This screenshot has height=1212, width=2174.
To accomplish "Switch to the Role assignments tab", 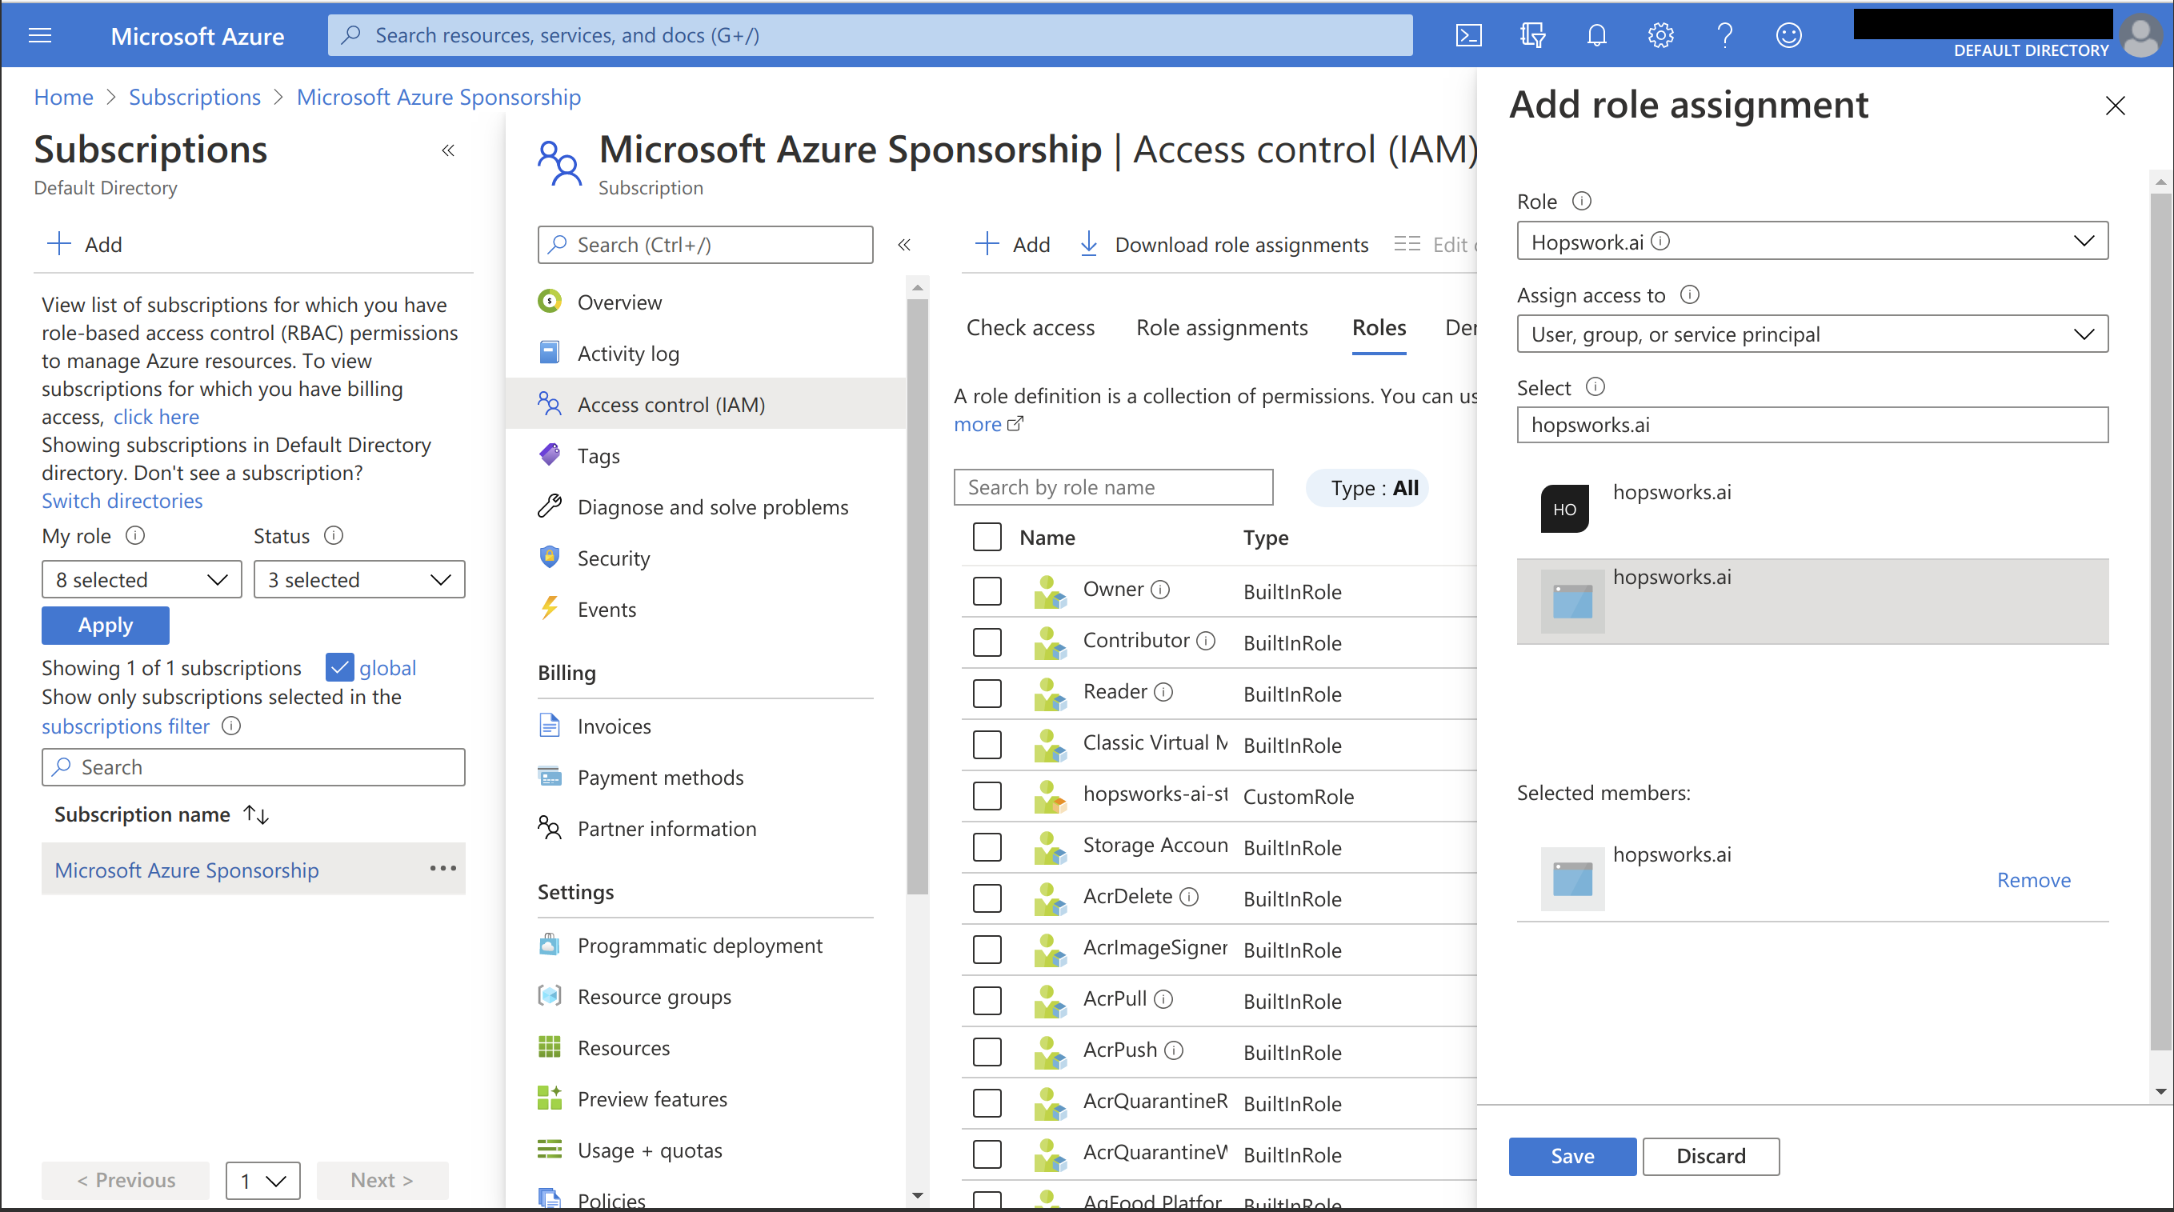I will point(1221,327).
